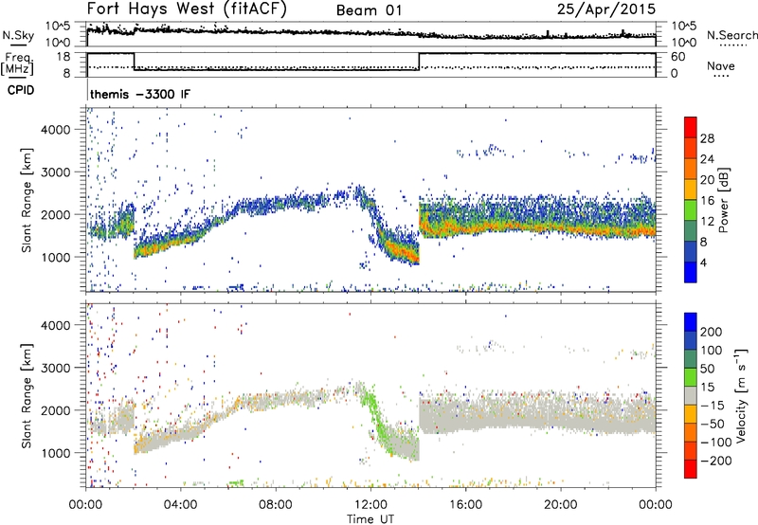Click the '18' frequency axis tick
Image resolution: width=758 pixels, height=525 pixels.
coord(63,57)
